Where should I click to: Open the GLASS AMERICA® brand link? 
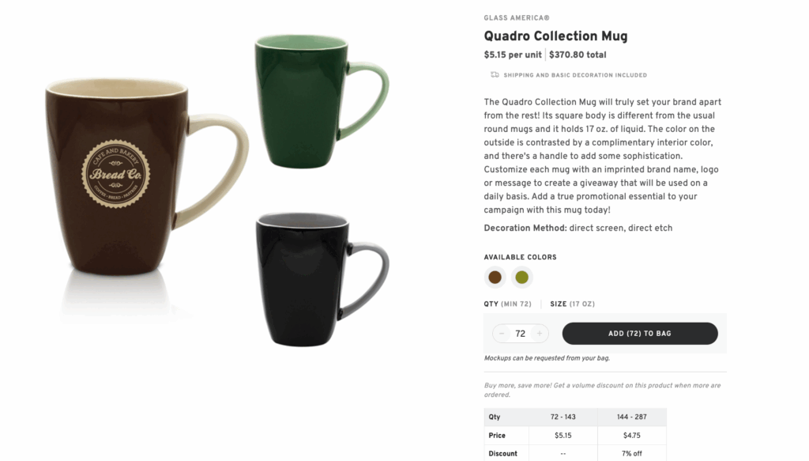[x=517, y=17]
